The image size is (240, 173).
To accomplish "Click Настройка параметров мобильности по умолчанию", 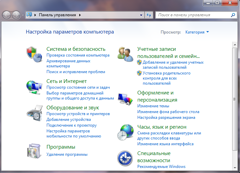I will [74, 134].
